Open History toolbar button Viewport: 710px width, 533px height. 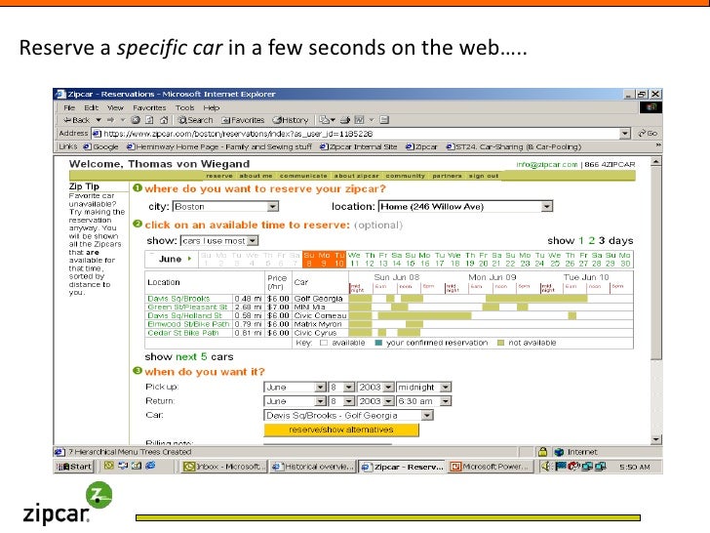pos(291,120)
